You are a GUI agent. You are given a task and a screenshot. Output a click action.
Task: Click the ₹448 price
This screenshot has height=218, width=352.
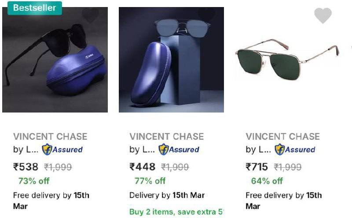tap(143, 167)
